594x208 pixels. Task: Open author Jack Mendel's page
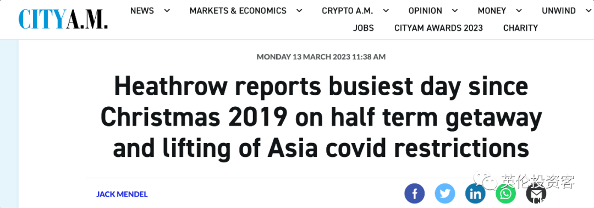pos(122,194)
